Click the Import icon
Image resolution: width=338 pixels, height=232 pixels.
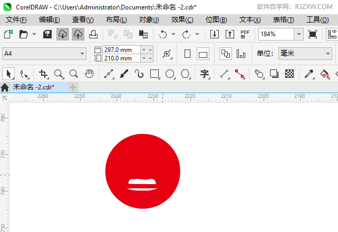click(x=215, y=34)
